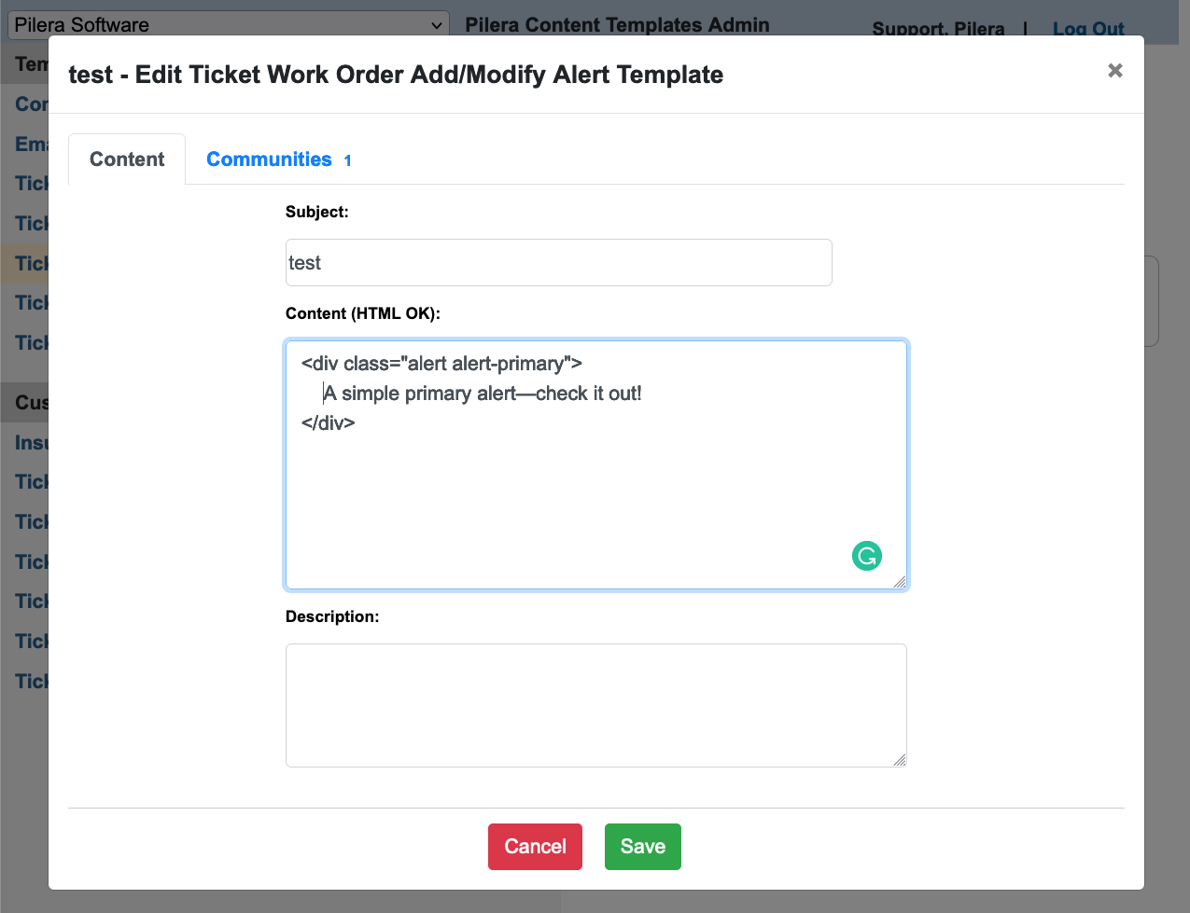Click the Log Out link
Screen dimensions: 1190x913
pos(1088,29)
